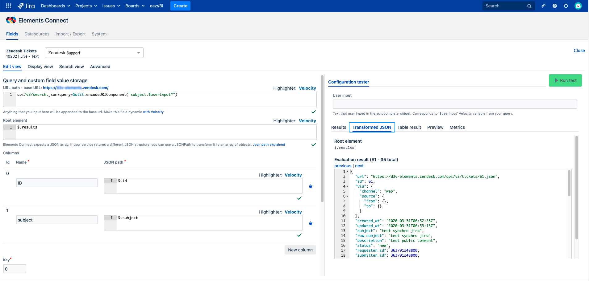Screen dimensions: 589x281
Task: Collapse JSON line 1 fold arrow
Action: click(348, 172)
